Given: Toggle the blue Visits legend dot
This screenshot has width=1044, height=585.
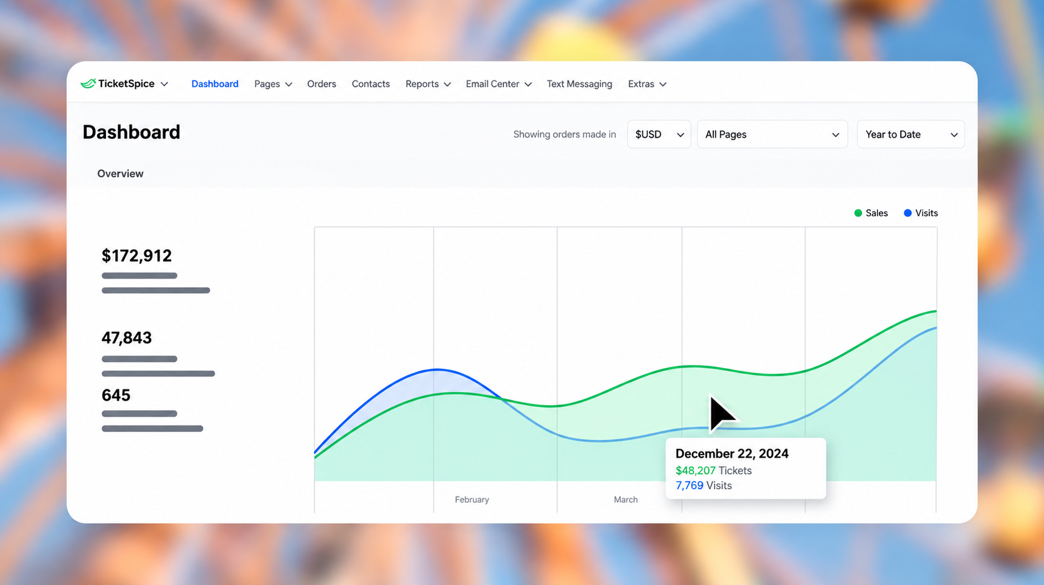Looking at the screenshot, I should (x=908, y=213).
